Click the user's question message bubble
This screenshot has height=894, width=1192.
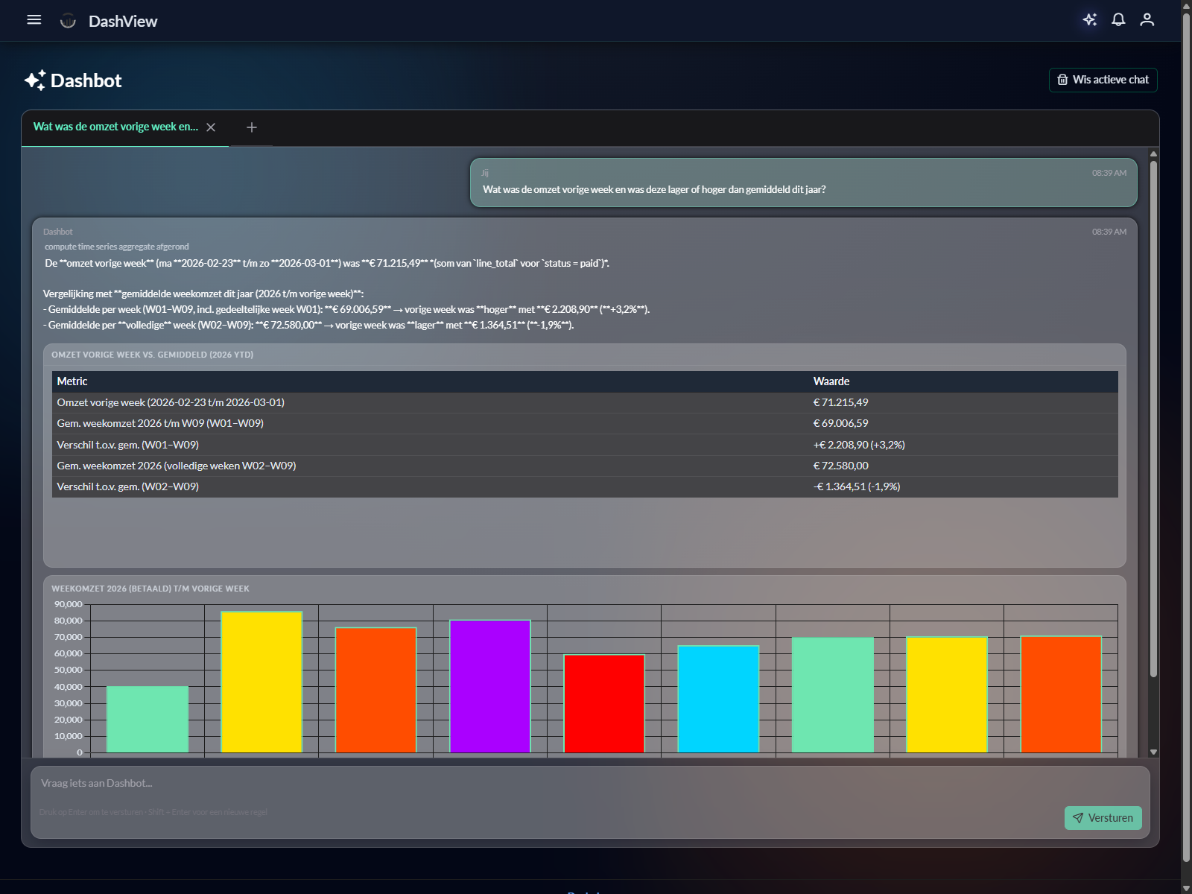803,183
